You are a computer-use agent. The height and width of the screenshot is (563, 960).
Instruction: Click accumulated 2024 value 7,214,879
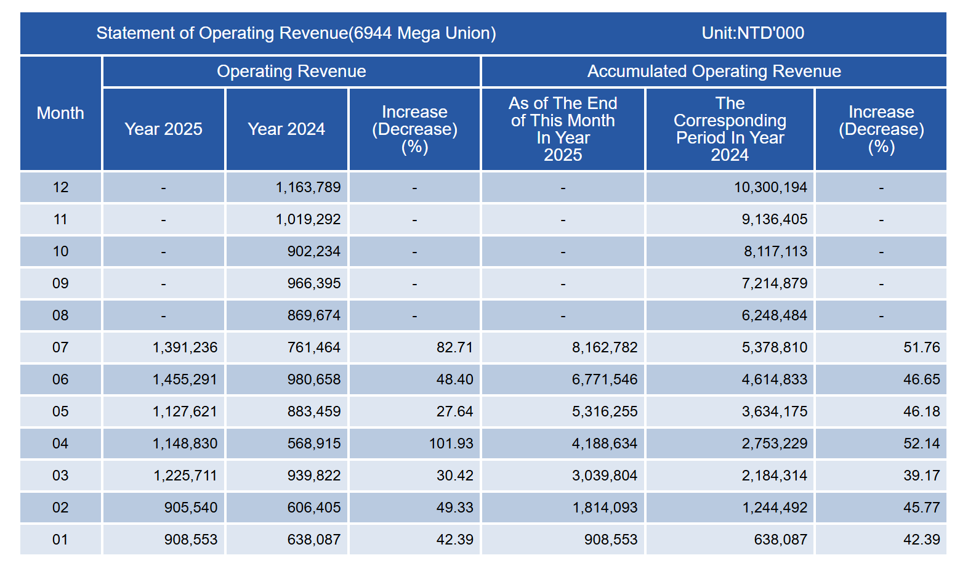pyautogui.click(x=775, y=283)
